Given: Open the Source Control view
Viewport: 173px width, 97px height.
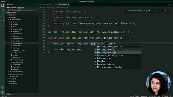Looking at the screenshot, I should [x=2, y=16].
